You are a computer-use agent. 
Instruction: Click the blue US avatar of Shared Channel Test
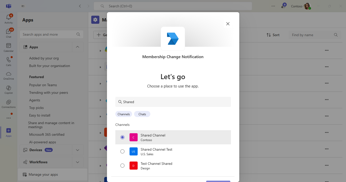pos(134,151)
